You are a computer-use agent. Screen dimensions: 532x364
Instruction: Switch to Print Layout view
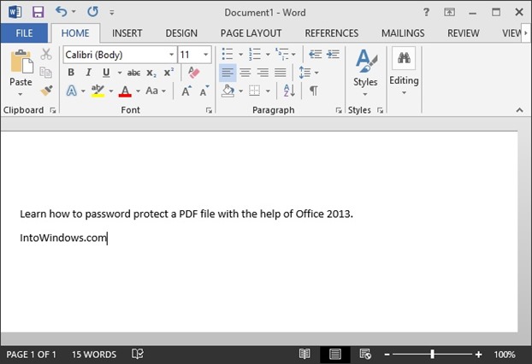tap(335, 355)
